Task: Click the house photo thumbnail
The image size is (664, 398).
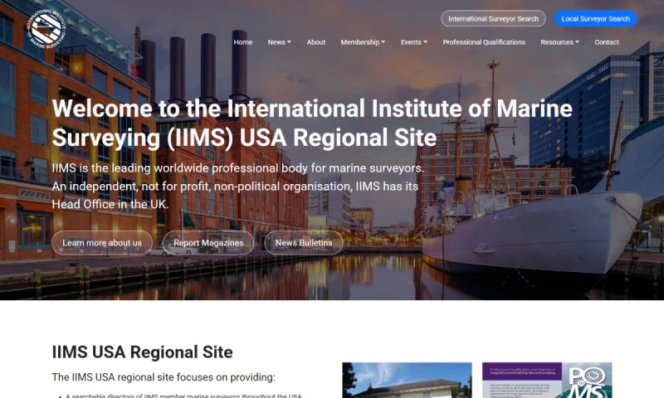Action: [x=407, y=380]
